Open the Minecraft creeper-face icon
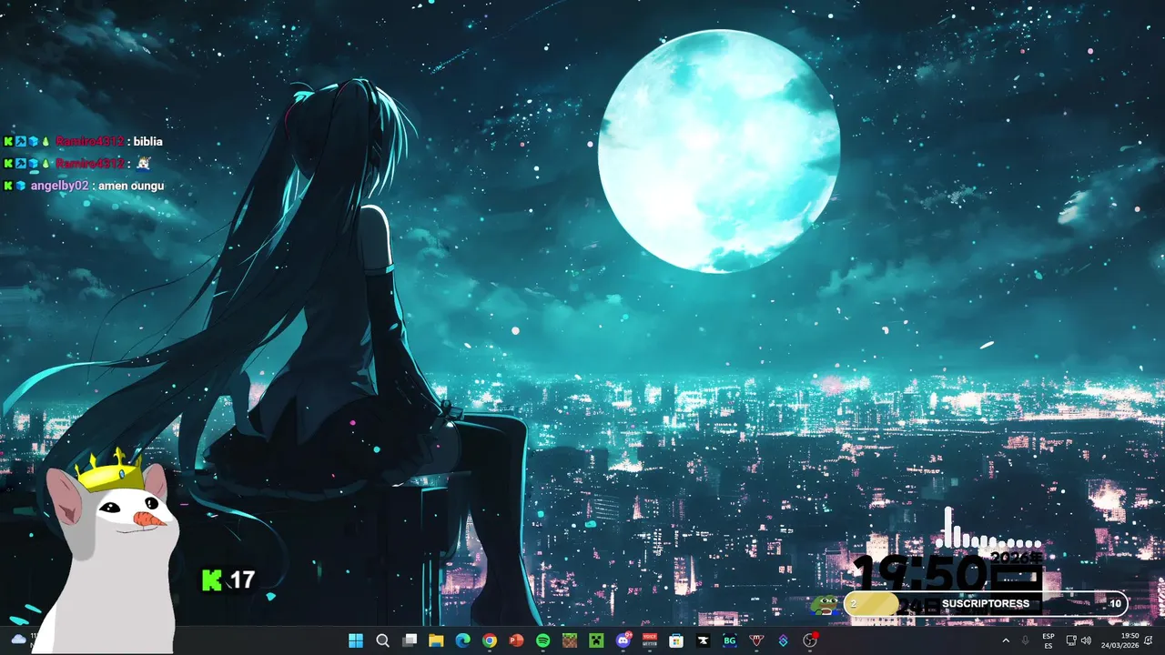Image resolution: width=1165 pixels, height=655 pixels. coord(596,640)
